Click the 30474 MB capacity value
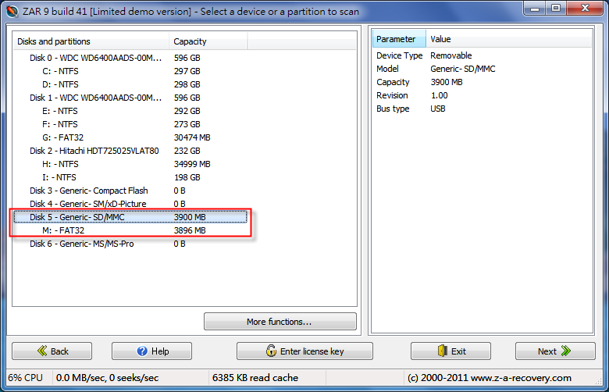This screenshot has width=609, height=392. [192, 137]
